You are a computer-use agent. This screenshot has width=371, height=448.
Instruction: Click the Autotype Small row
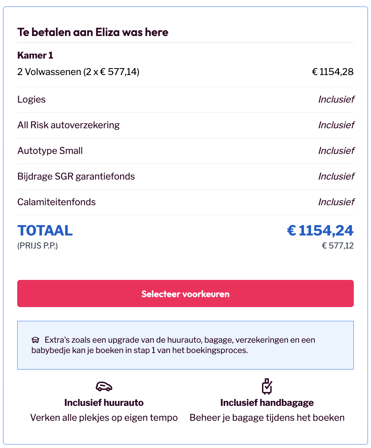[50, 151]
